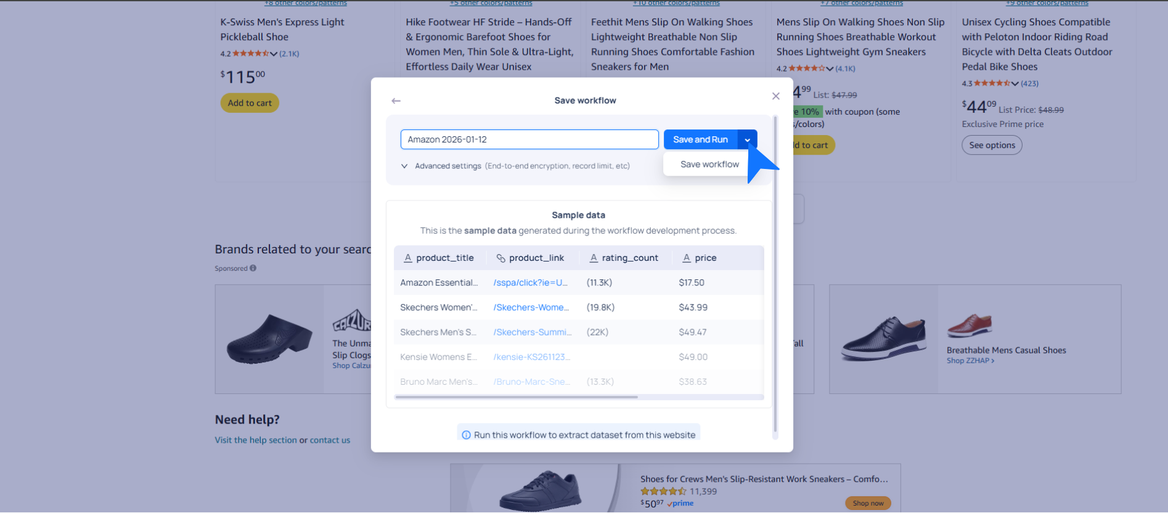The width and height of the screenshot is (1168, 513).
Task: Click the workflow name input field
Action: pos(529,139)
